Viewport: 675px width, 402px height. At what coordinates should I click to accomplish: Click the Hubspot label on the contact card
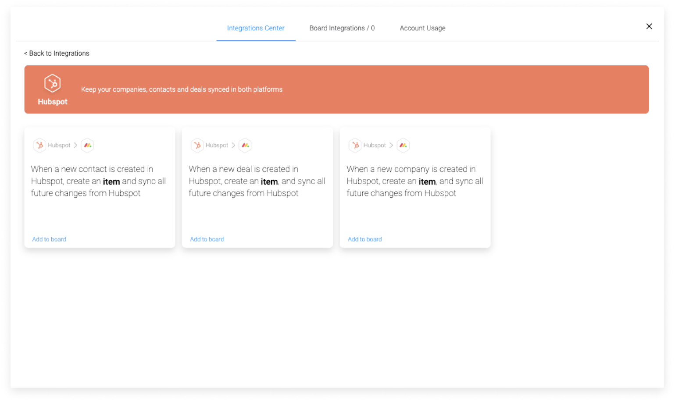click(59, 145)
